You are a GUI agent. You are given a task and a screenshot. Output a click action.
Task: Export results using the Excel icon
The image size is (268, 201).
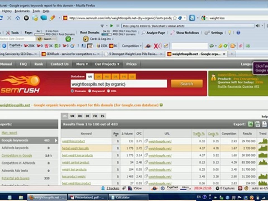click(250, 124)
